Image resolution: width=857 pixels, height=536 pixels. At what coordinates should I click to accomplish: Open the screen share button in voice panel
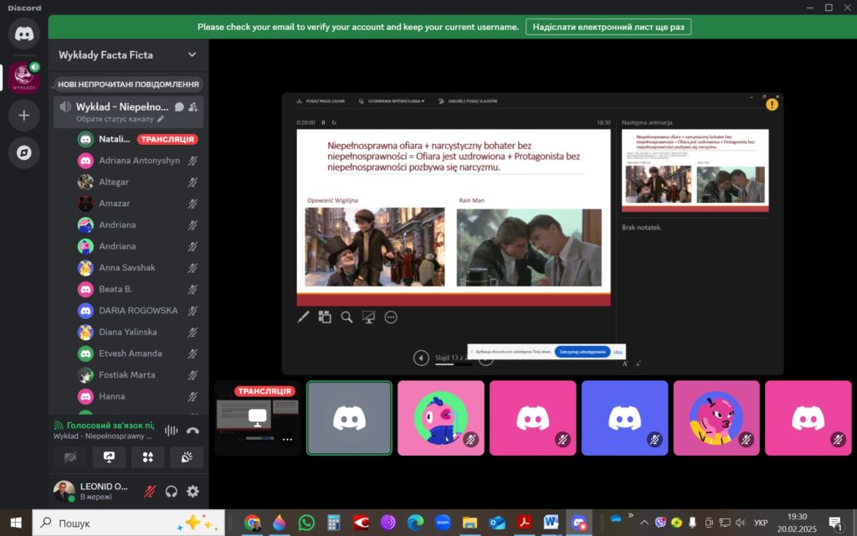coord(109,456)
